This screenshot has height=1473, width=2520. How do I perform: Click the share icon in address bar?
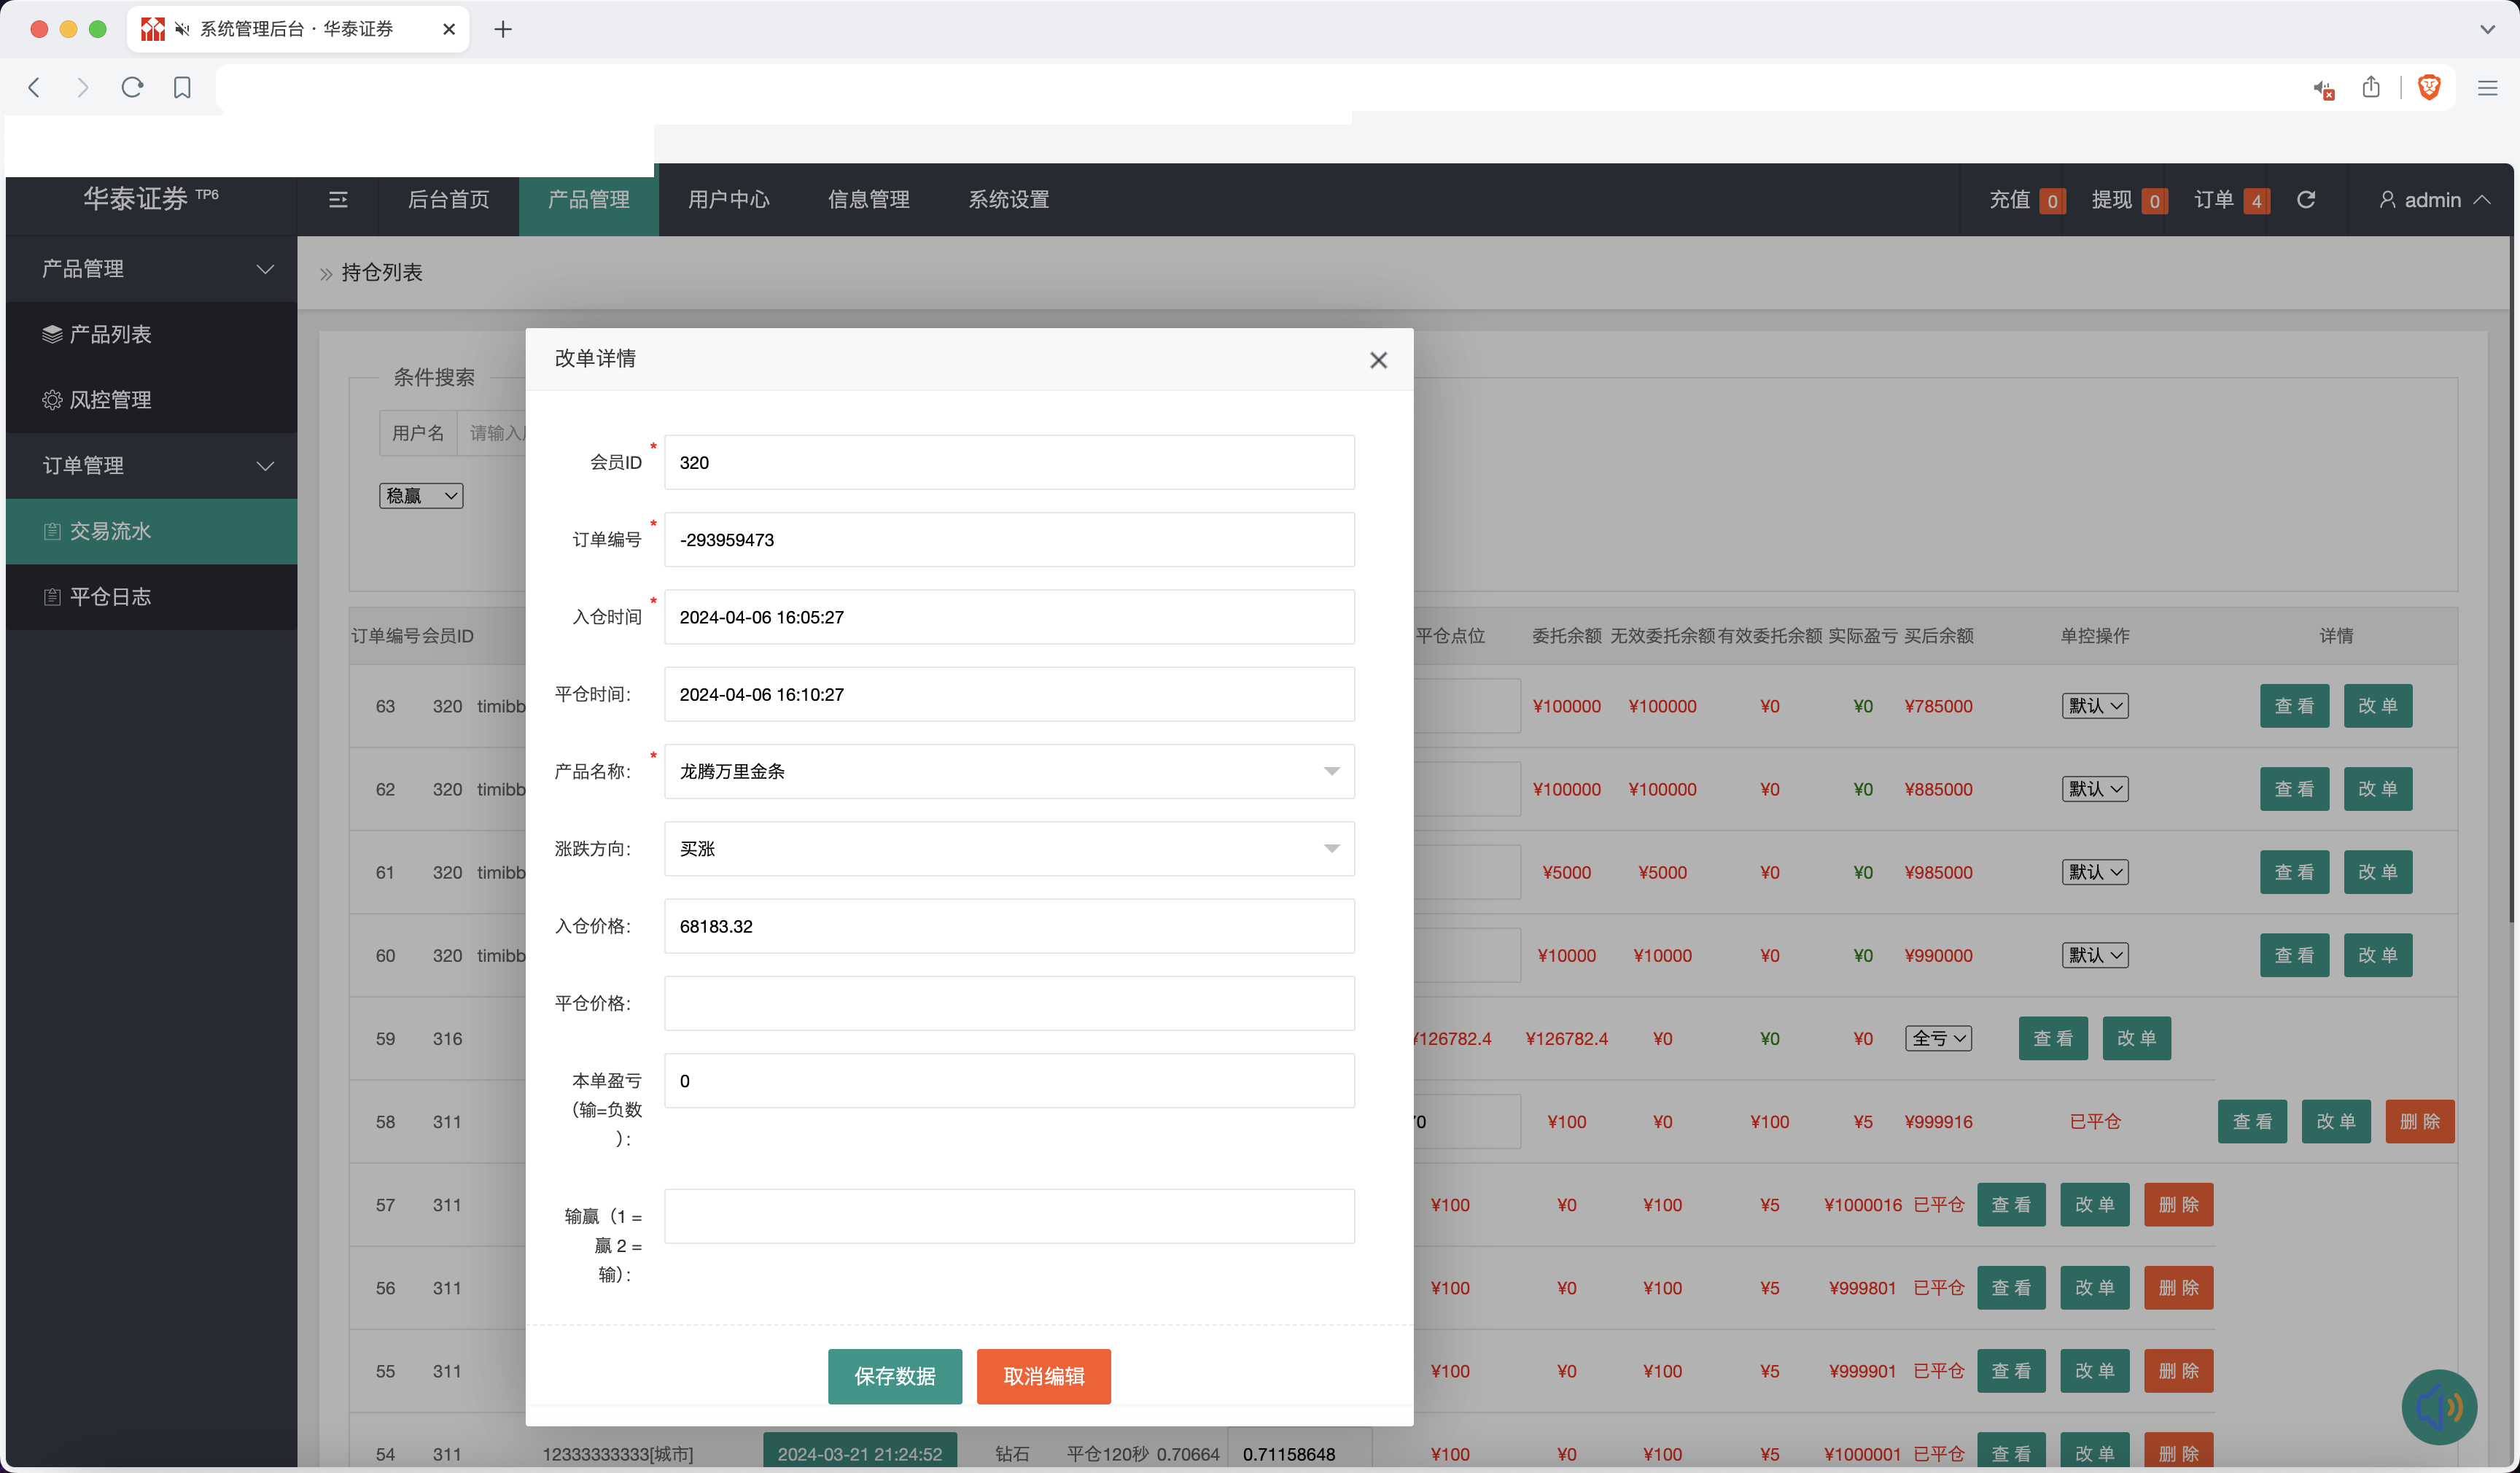[x=2370, y=87]
